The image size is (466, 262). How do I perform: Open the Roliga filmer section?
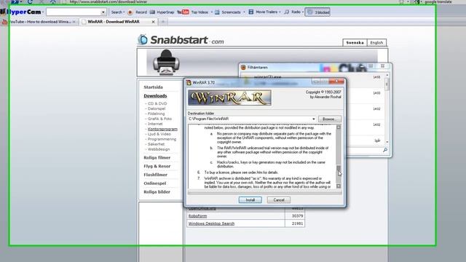pyautogui.click(x=157, y=157)
